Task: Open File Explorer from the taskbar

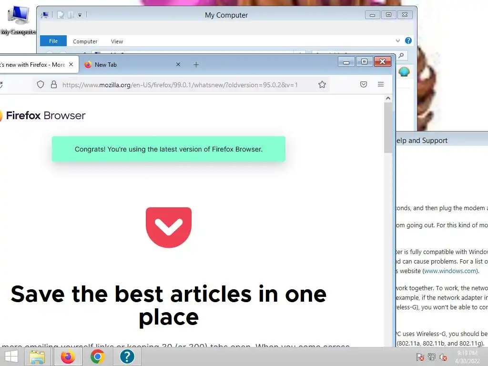Action: (37, 356)
